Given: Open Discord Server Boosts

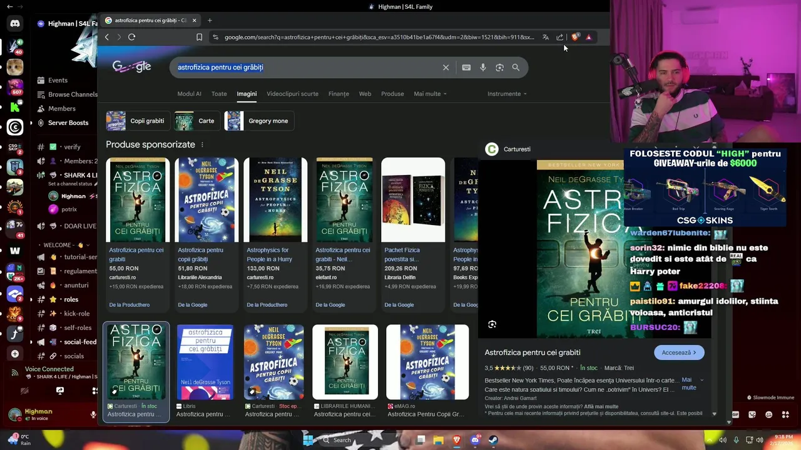Looking at the screenshot, I should [63, 122].
